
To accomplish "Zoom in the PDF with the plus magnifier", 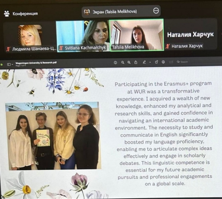I will pyautogui.click(x=129, y=62).
